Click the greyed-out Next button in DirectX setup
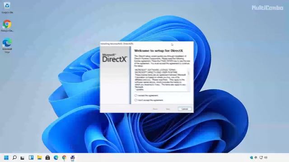The height and width of the screenshot is (162, 289). coord(168,109)
